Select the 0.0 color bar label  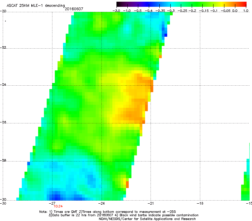click(x=235, y=11)
